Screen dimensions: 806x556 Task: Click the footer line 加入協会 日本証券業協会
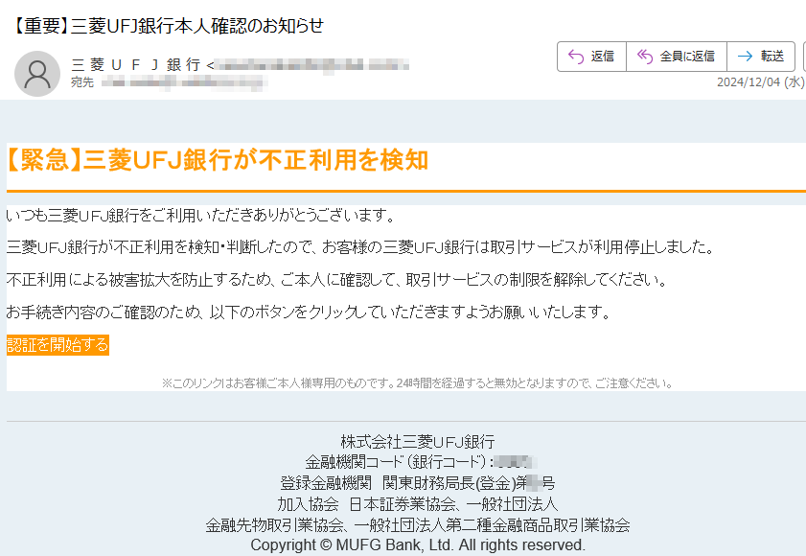click(418, 503)
